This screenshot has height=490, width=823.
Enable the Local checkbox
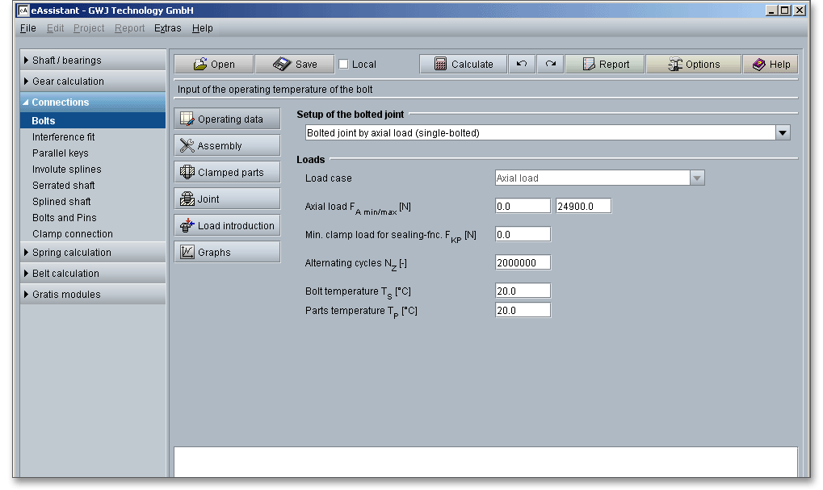343,65
